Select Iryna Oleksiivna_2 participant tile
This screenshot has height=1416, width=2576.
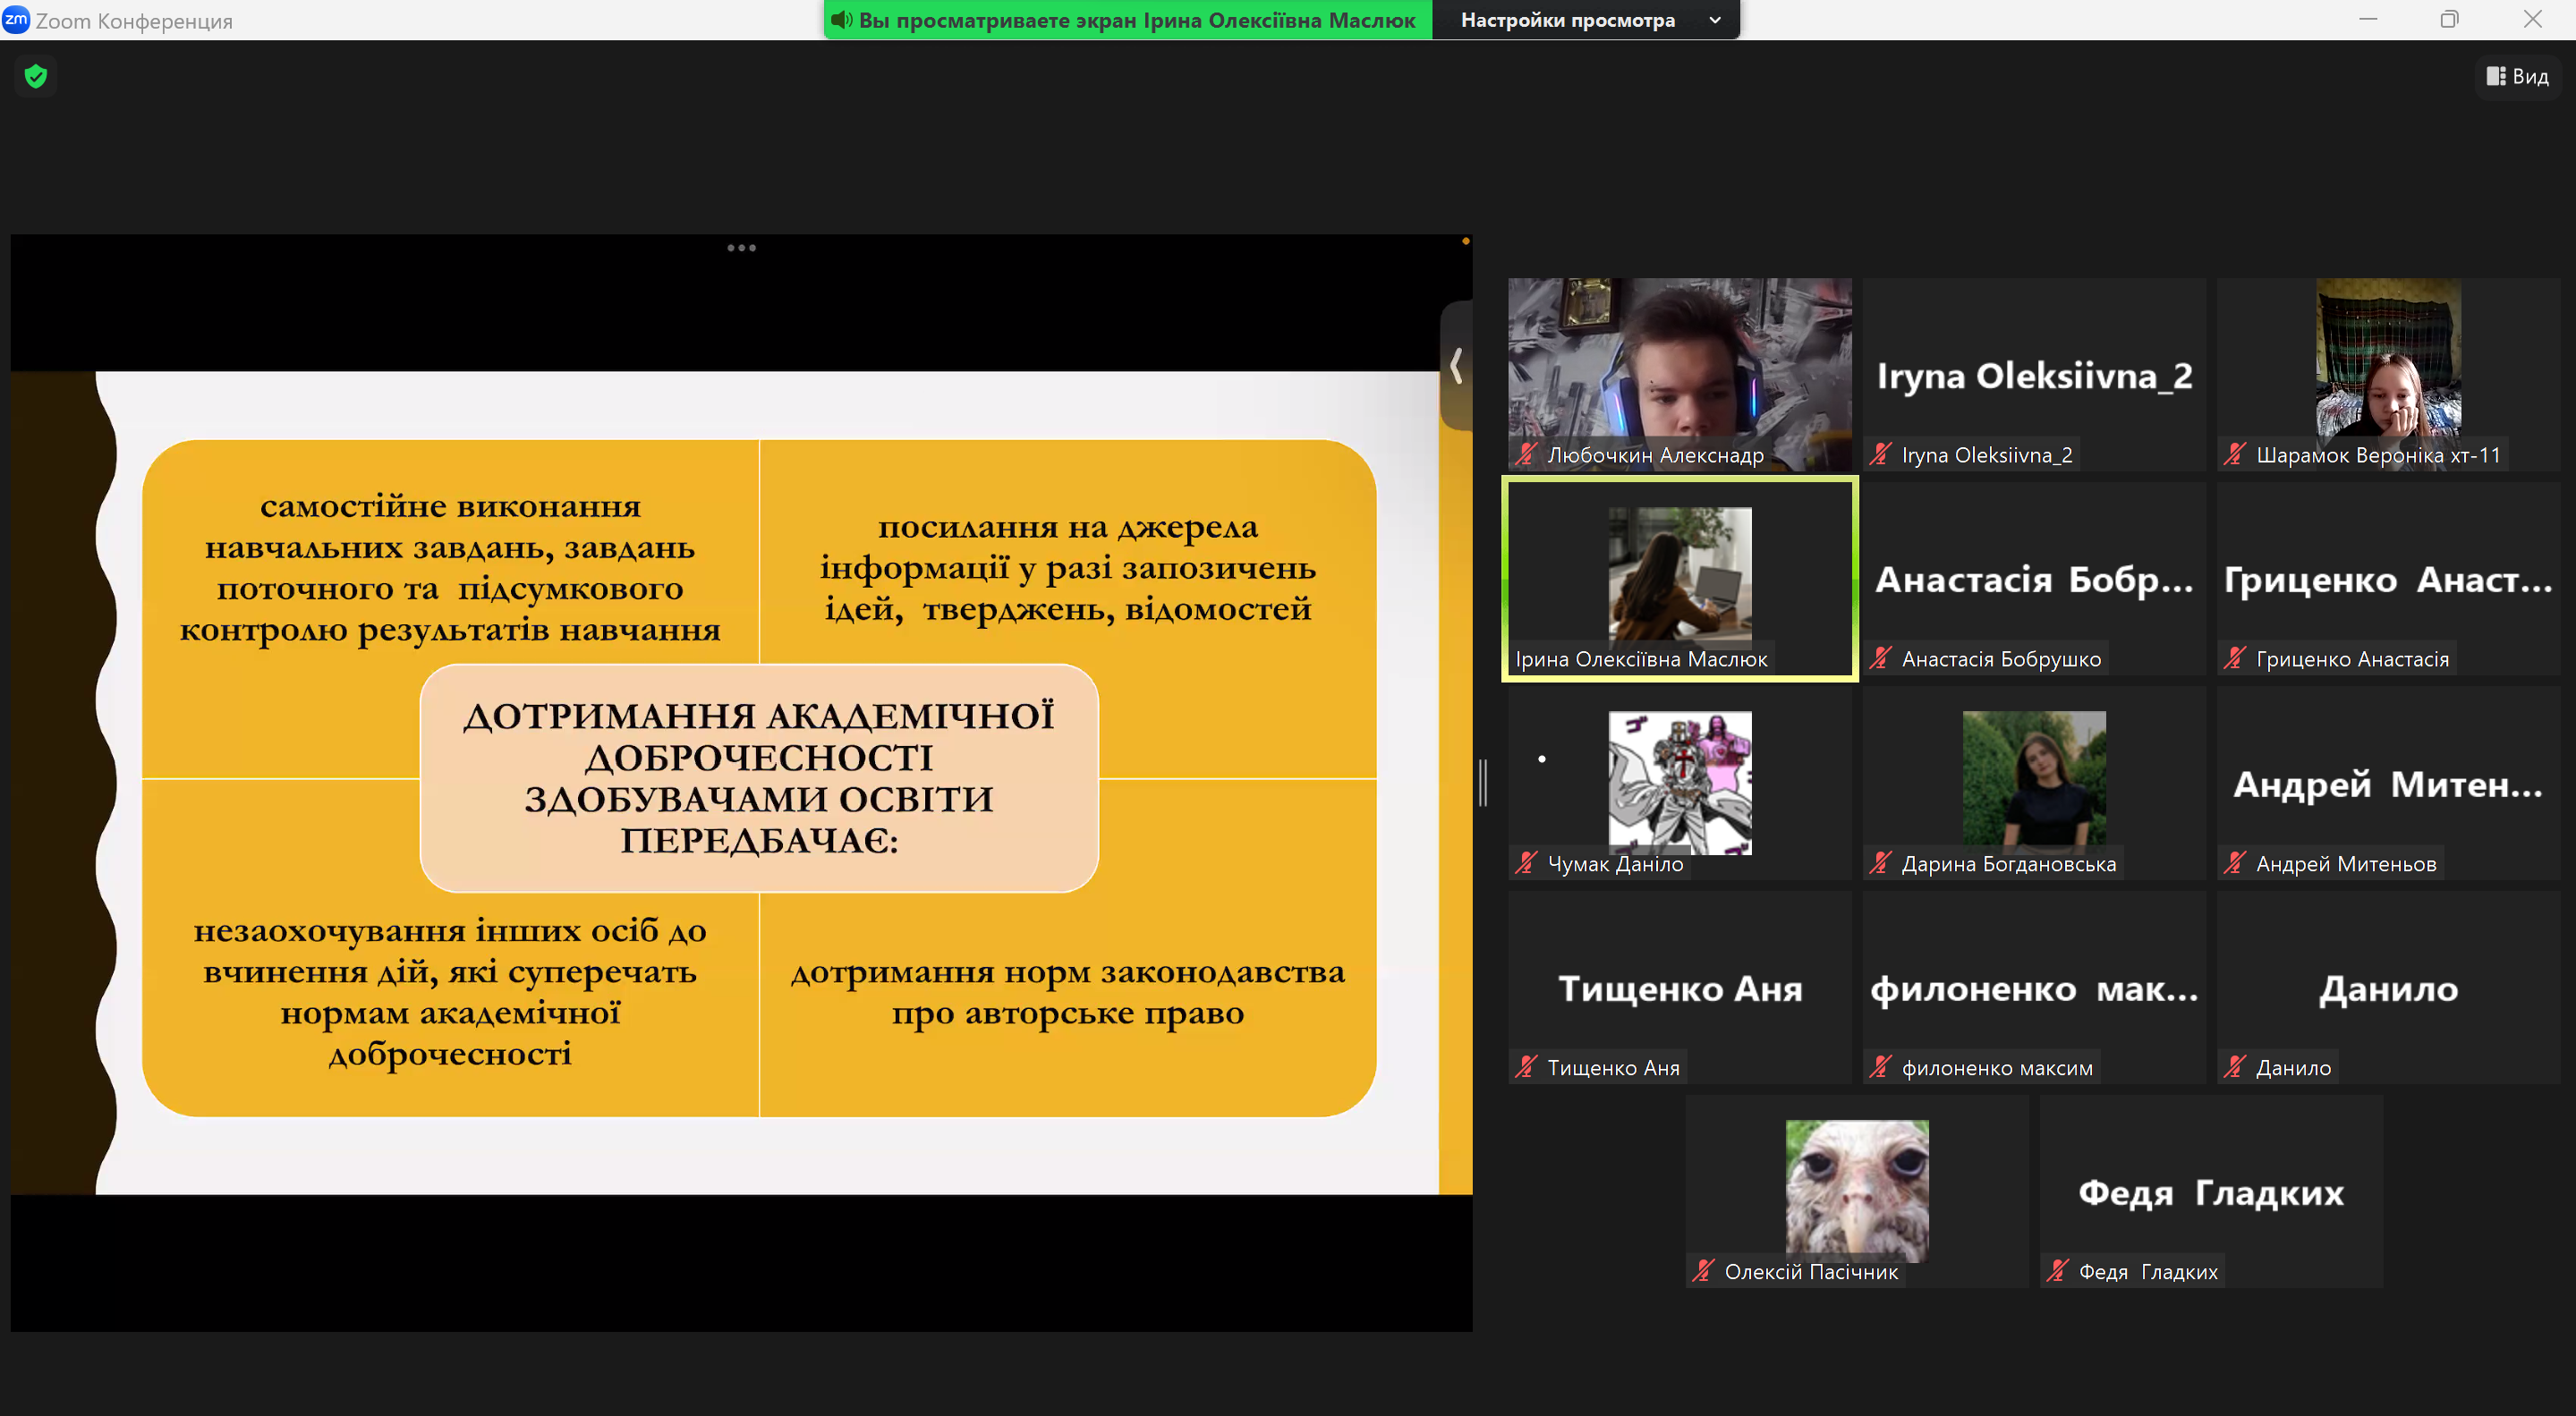tap(2034, 375)
